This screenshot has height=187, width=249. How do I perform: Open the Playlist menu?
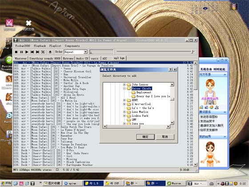55,46
